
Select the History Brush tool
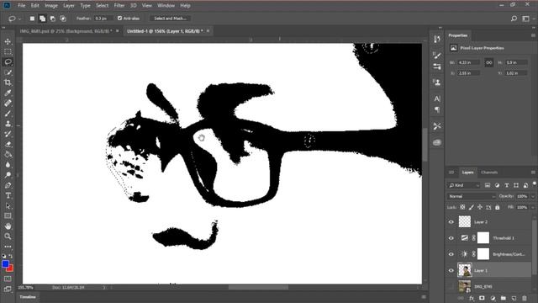pos(8,134)
